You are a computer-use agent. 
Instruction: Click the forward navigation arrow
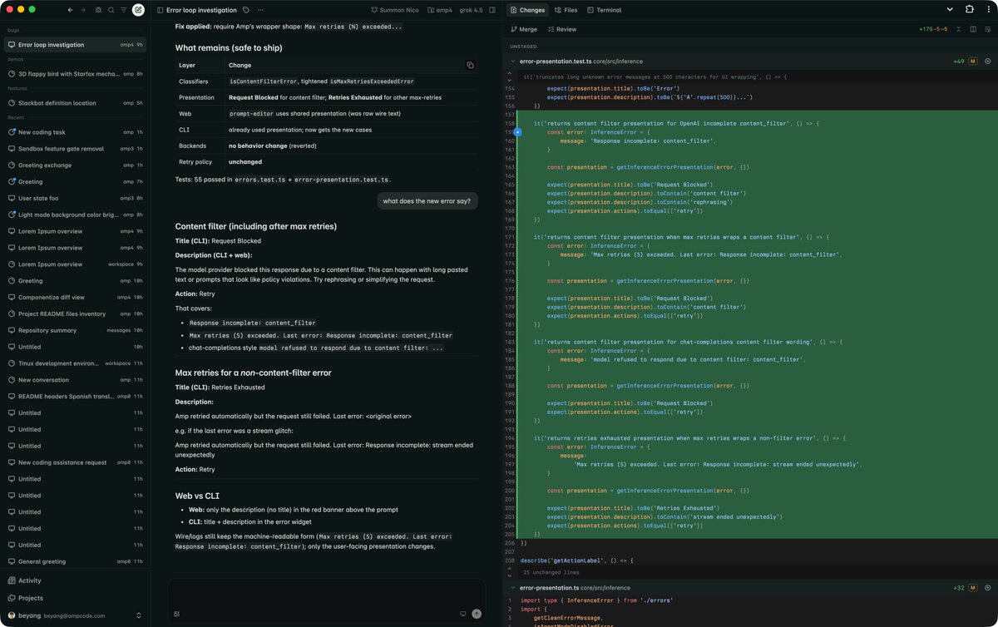(83, 10)
